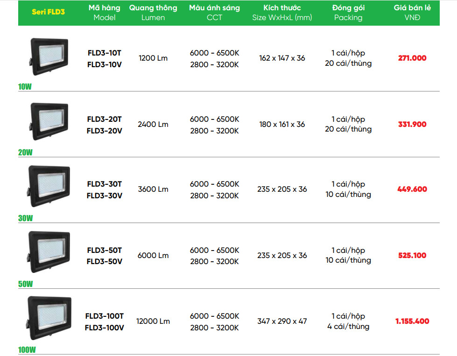457x356 pixels.
Task: Click the Giá bán lẻ VNĐ header
Action: pyautogui.click(x=412, y=13)
